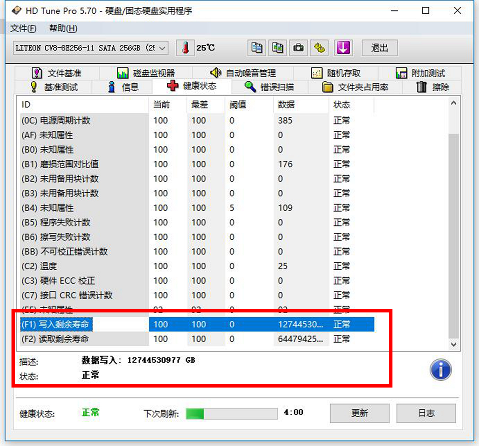Select the (C3) 硬件 ECC 校正 row

click(x=197, y=281)
